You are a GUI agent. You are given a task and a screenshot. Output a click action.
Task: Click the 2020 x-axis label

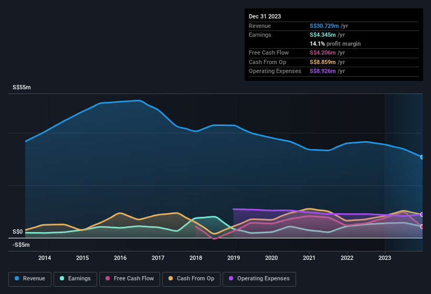271,258
